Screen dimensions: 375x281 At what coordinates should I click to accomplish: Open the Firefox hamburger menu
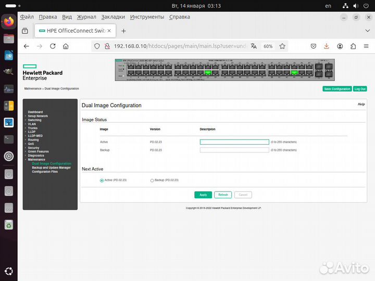pos(366,46)
